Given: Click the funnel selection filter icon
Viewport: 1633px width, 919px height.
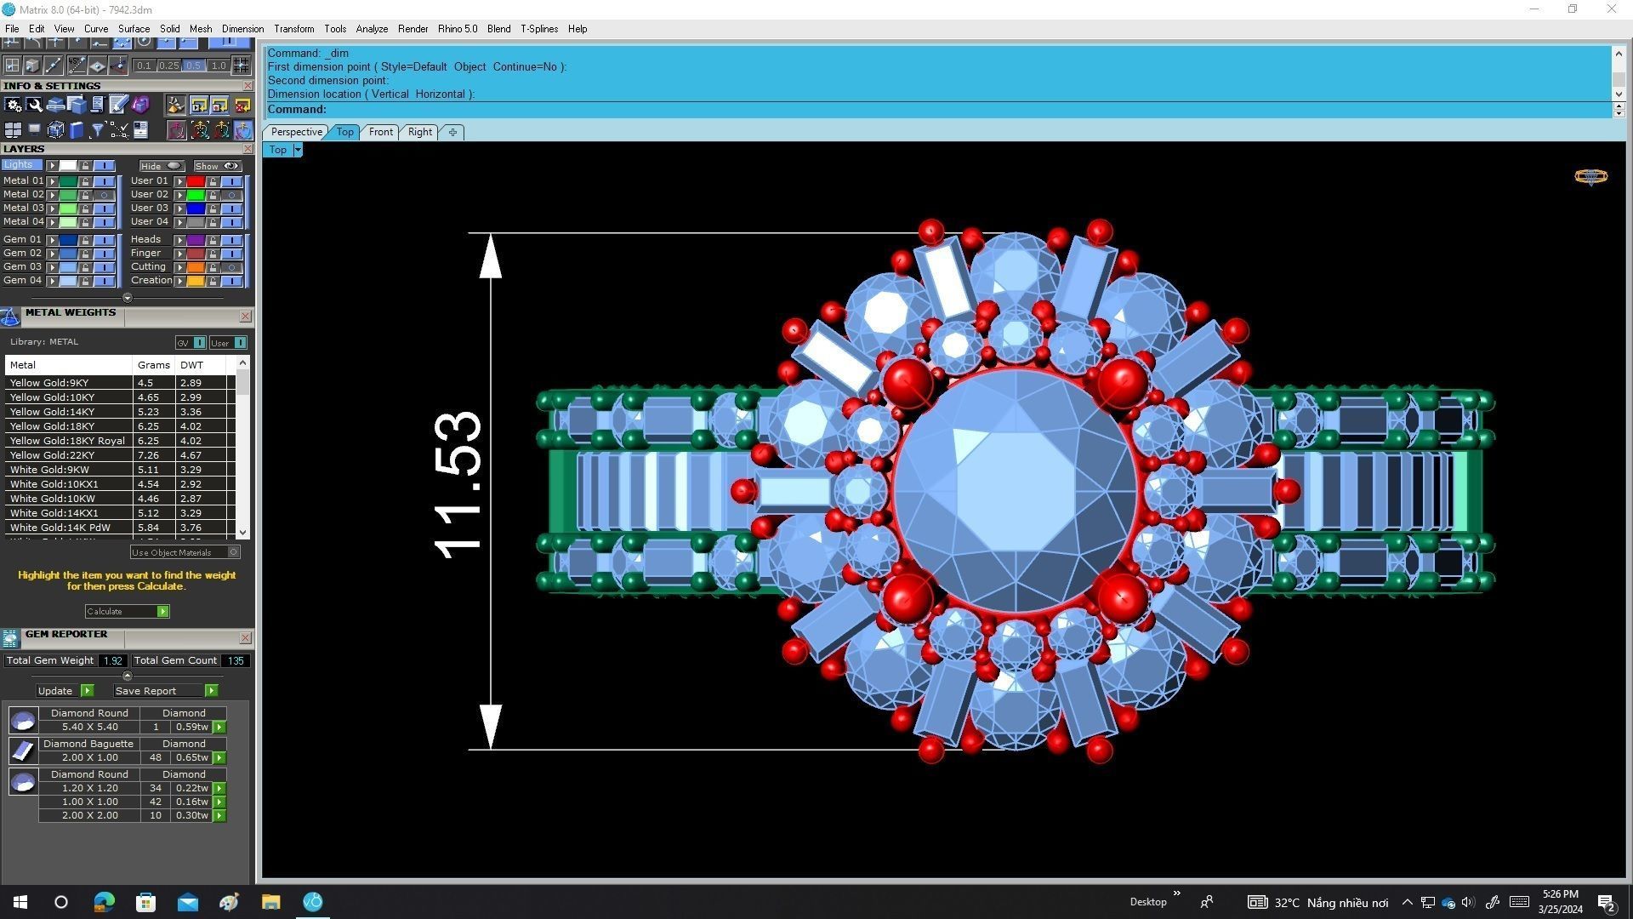Looking at the screenshot, I should (x=97, y=130).
